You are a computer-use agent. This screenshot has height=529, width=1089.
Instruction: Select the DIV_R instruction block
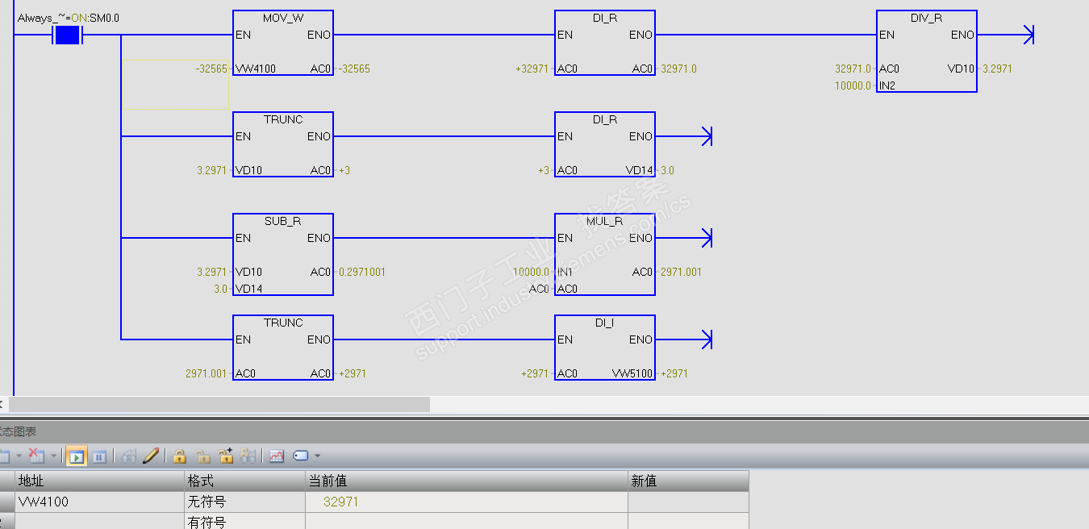pyautogui.click(x=927, y=52)
